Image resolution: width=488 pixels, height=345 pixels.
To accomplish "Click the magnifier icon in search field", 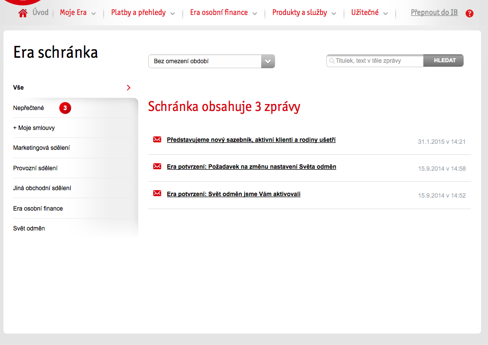I will pyautogui.click(x=332, y=61).
